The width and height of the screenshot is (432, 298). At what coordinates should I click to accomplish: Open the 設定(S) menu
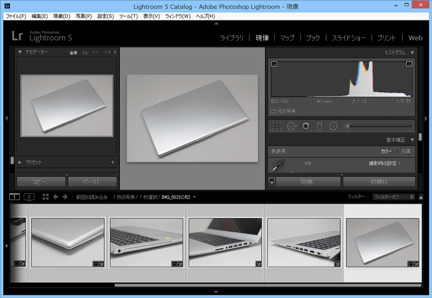pyautogui.click(x=105, y=16)
